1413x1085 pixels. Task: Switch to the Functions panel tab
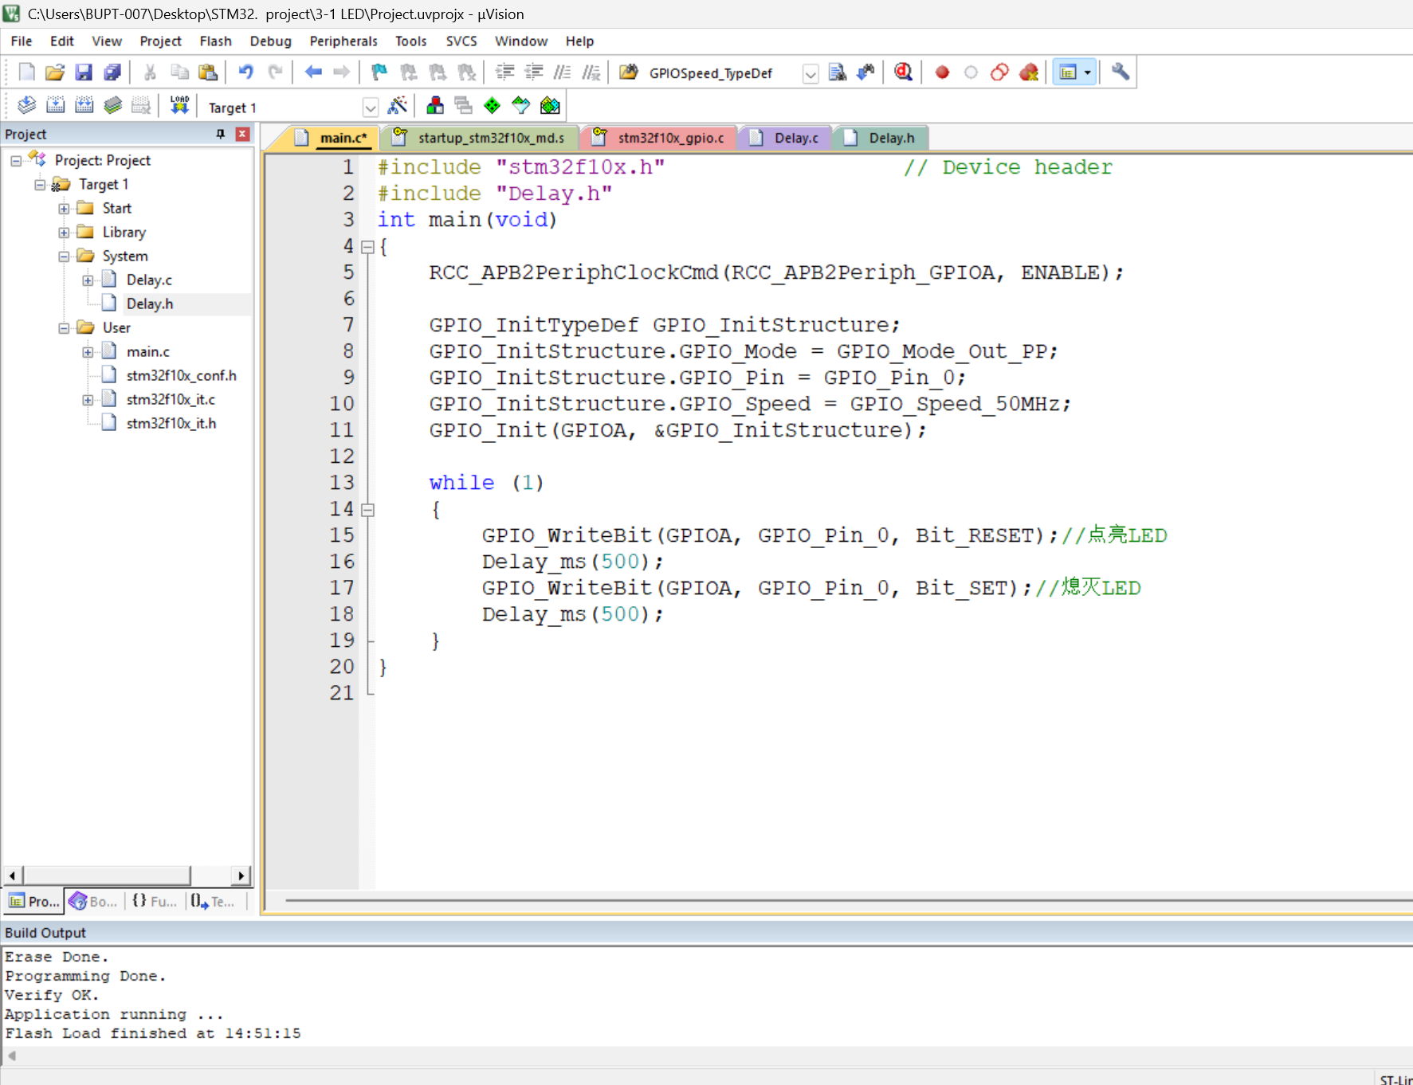[155, 902]
